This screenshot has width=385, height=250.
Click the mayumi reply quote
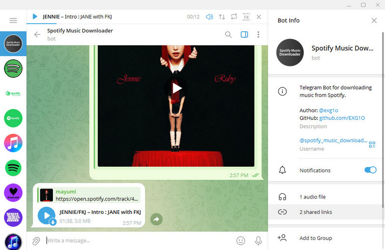coord(89,195)
